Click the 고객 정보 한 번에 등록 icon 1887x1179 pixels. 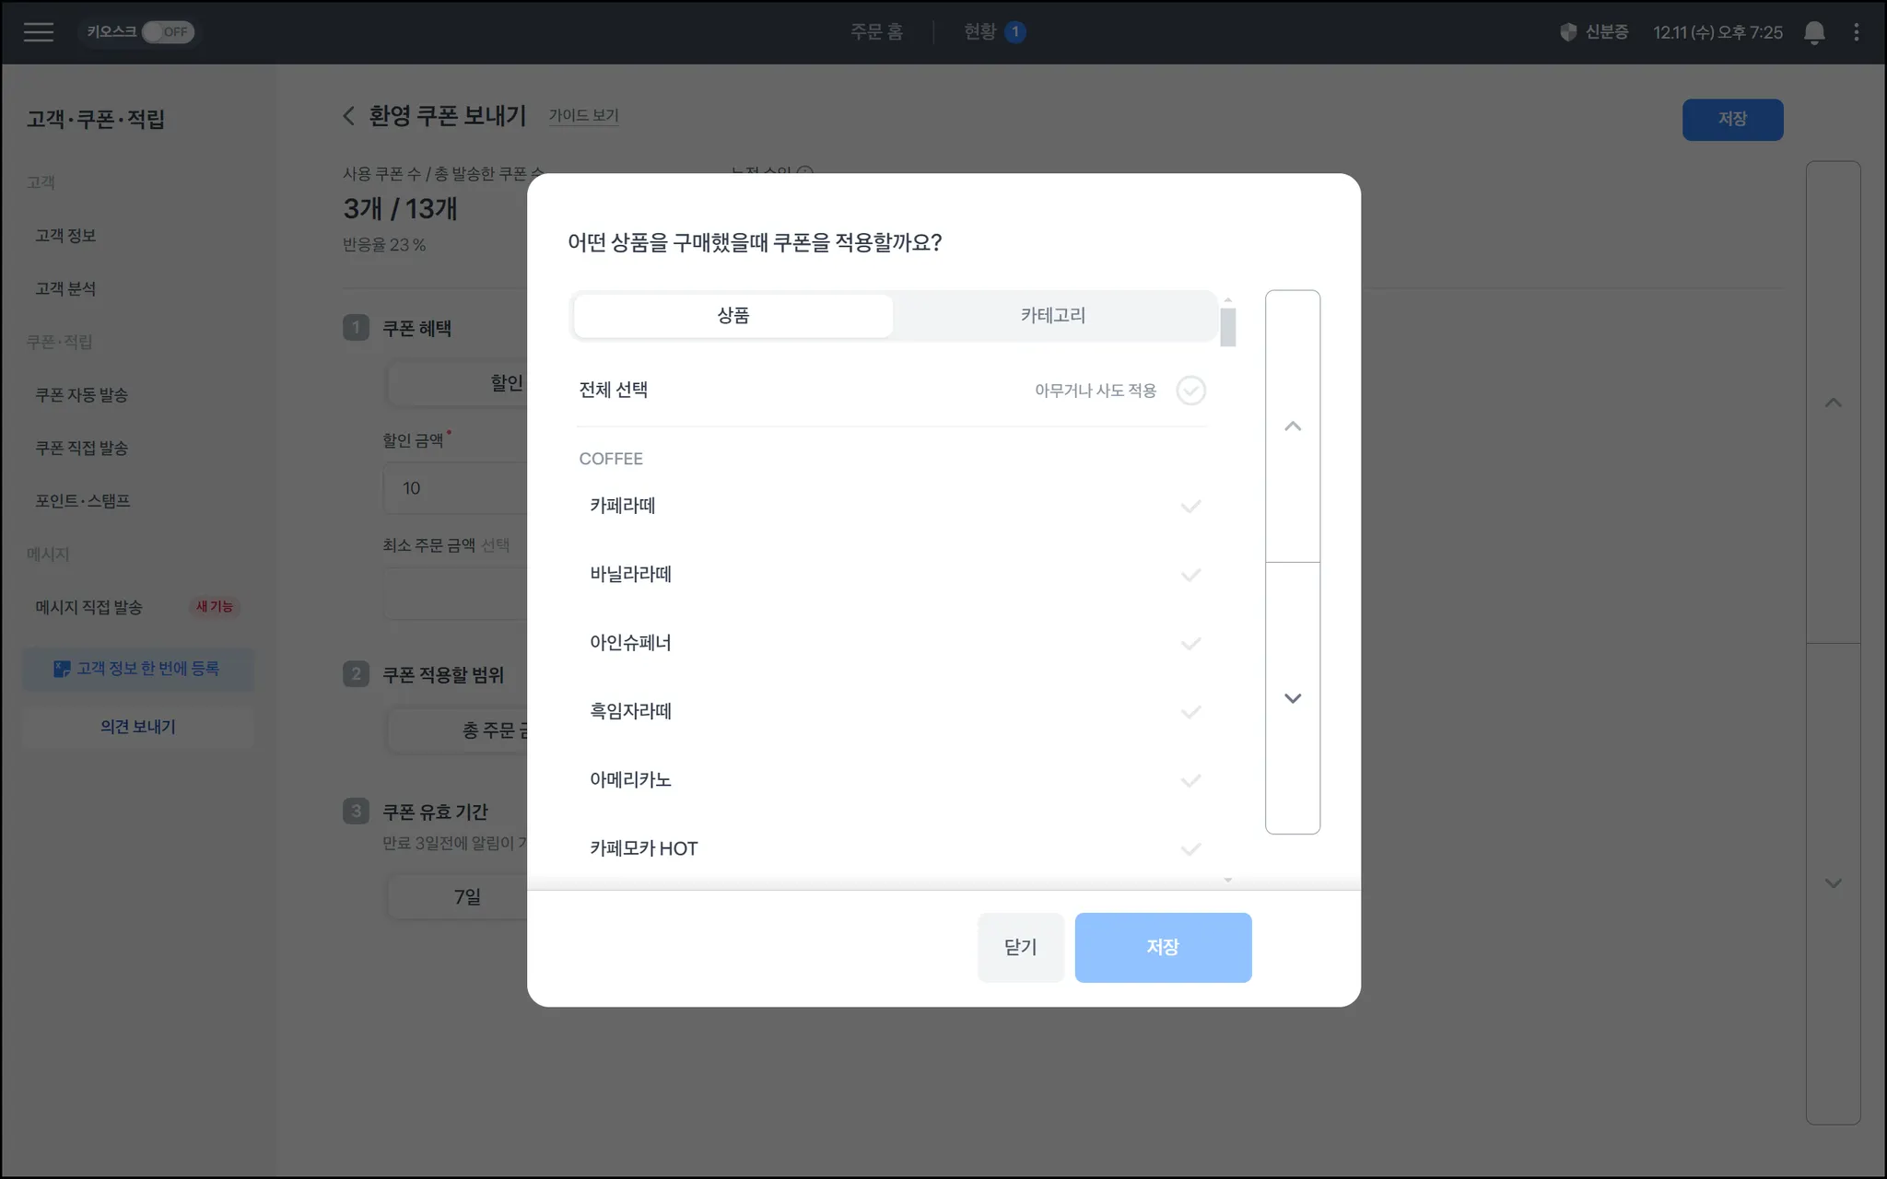[x=62, y=669]
